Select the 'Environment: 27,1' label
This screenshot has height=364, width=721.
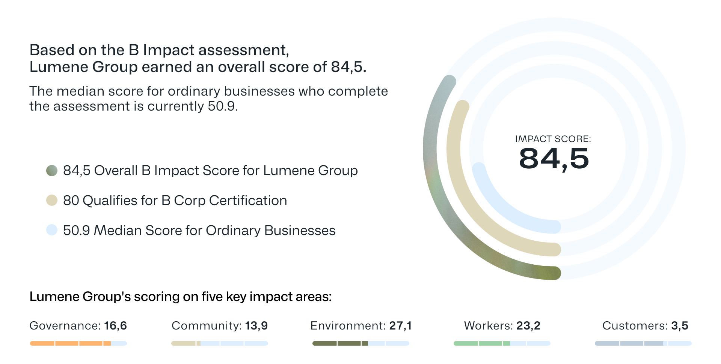pos(361,326)
